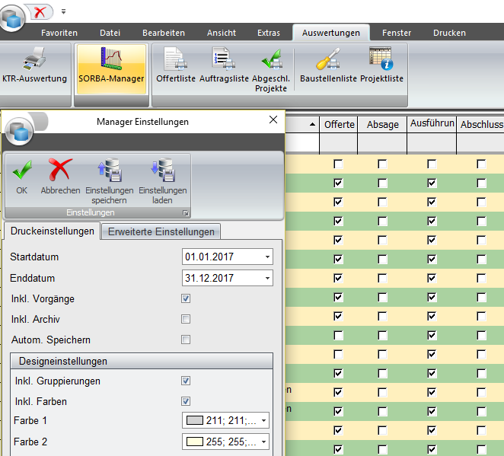
Task: Open the quick access customize arrow
Action: point(64,12)
